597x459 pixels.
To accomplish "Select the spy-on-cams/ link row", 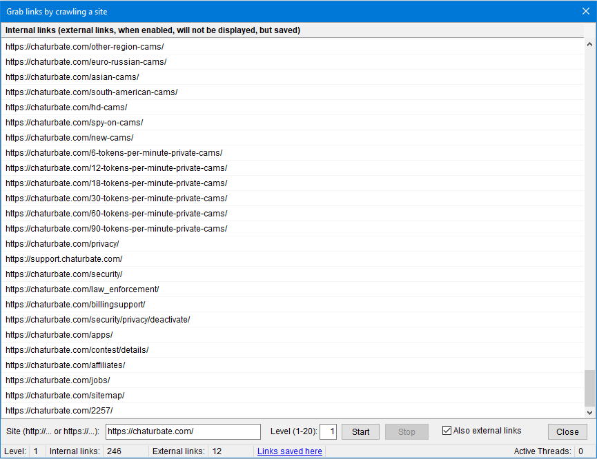I will click(293, 123).
